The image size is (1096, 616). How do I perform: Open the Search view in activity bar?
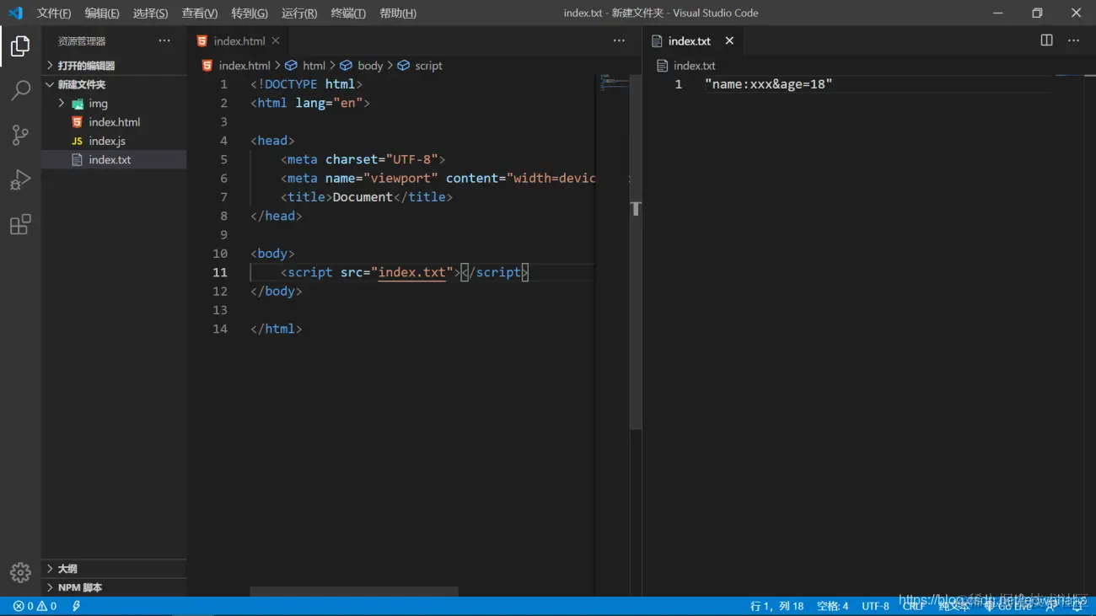(x=20, y=90)
